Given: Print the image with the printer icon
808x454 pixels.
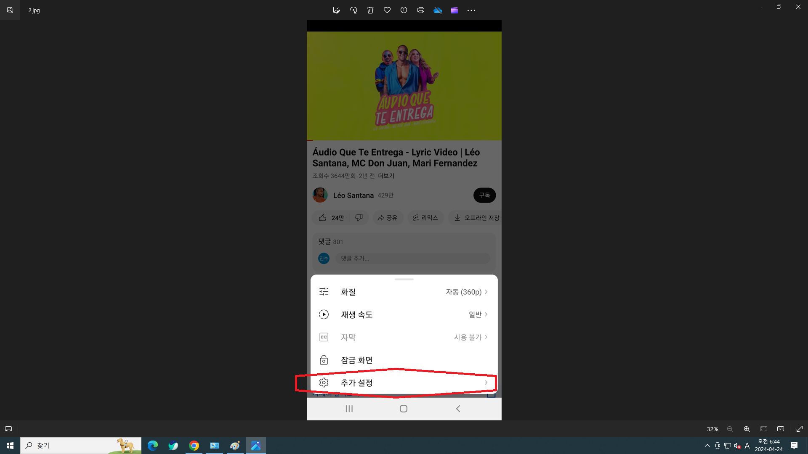Looking at the screenshot, I should click(x=421, y=10).
